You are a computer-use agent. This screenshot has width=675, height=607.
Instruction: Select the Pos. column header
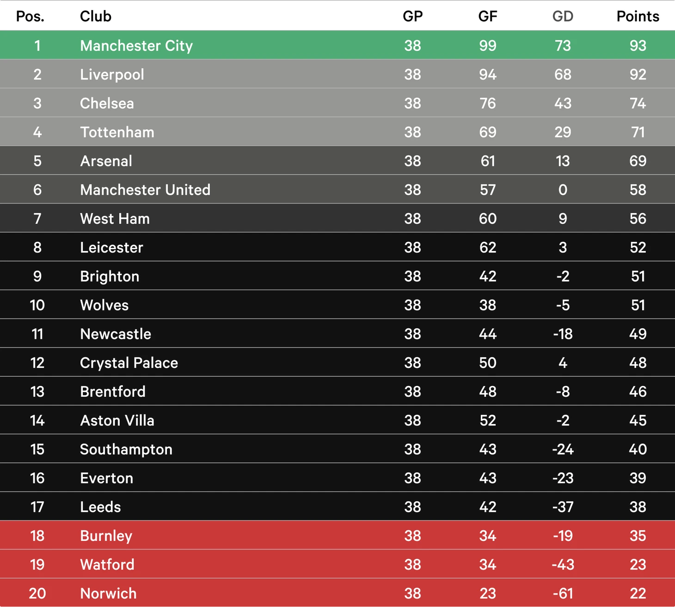click(30, 17)
